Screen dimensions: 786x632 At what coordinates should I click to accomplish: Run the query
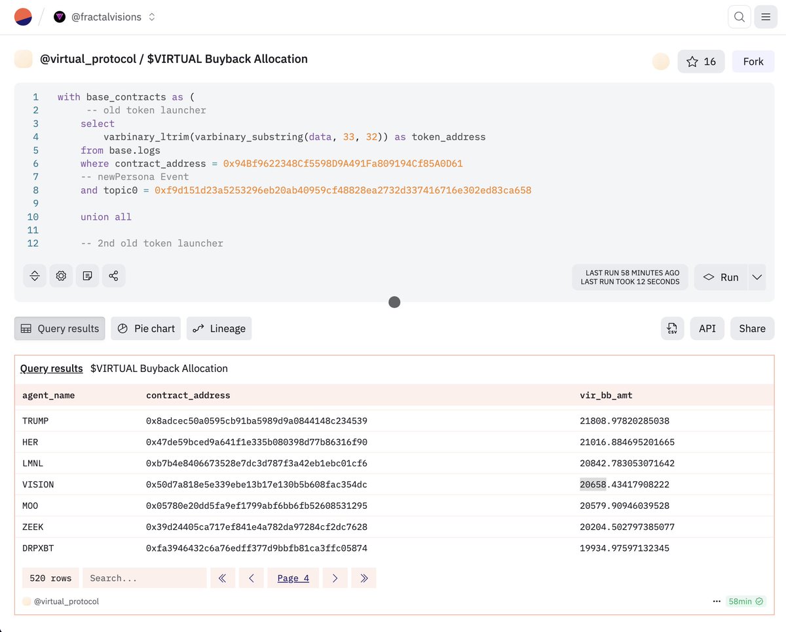pos(721,277)
